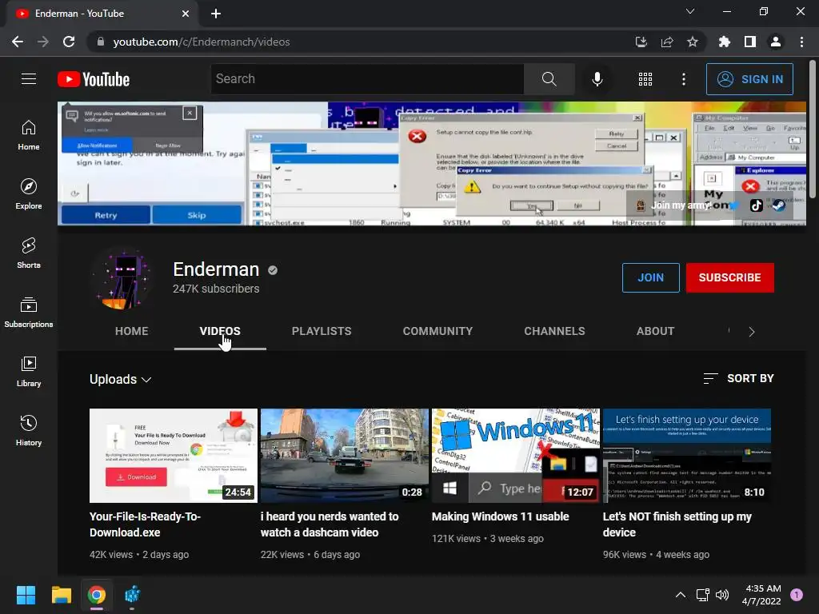Viewport: 819px width, 614px height.
Task: Open the taskbar clock showing 4:35 AM
Action: (x=761, y=595)
